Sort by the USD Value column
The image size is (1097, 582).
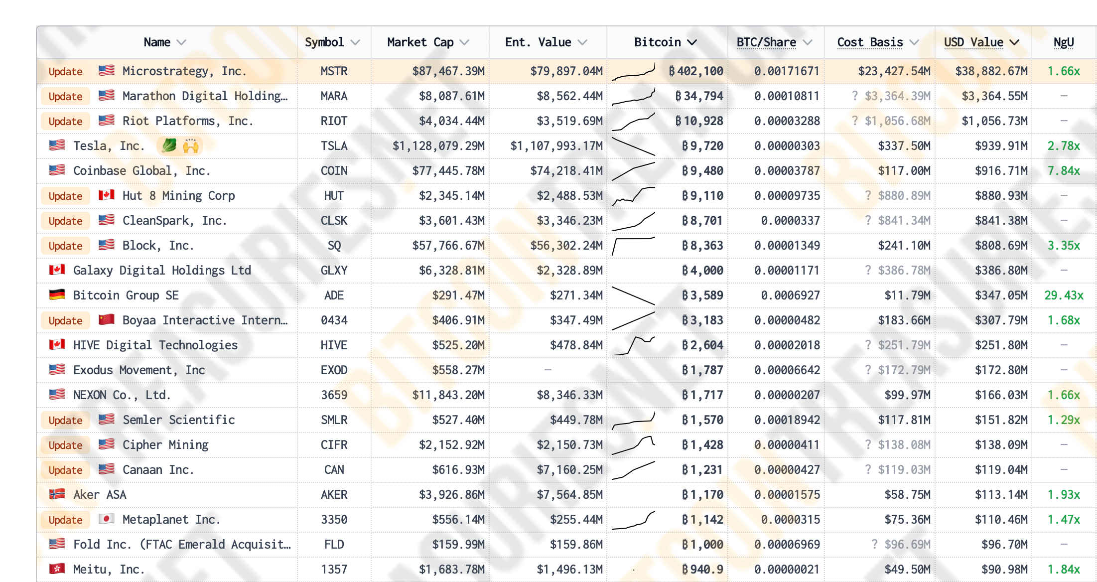[x=981, y=42]
